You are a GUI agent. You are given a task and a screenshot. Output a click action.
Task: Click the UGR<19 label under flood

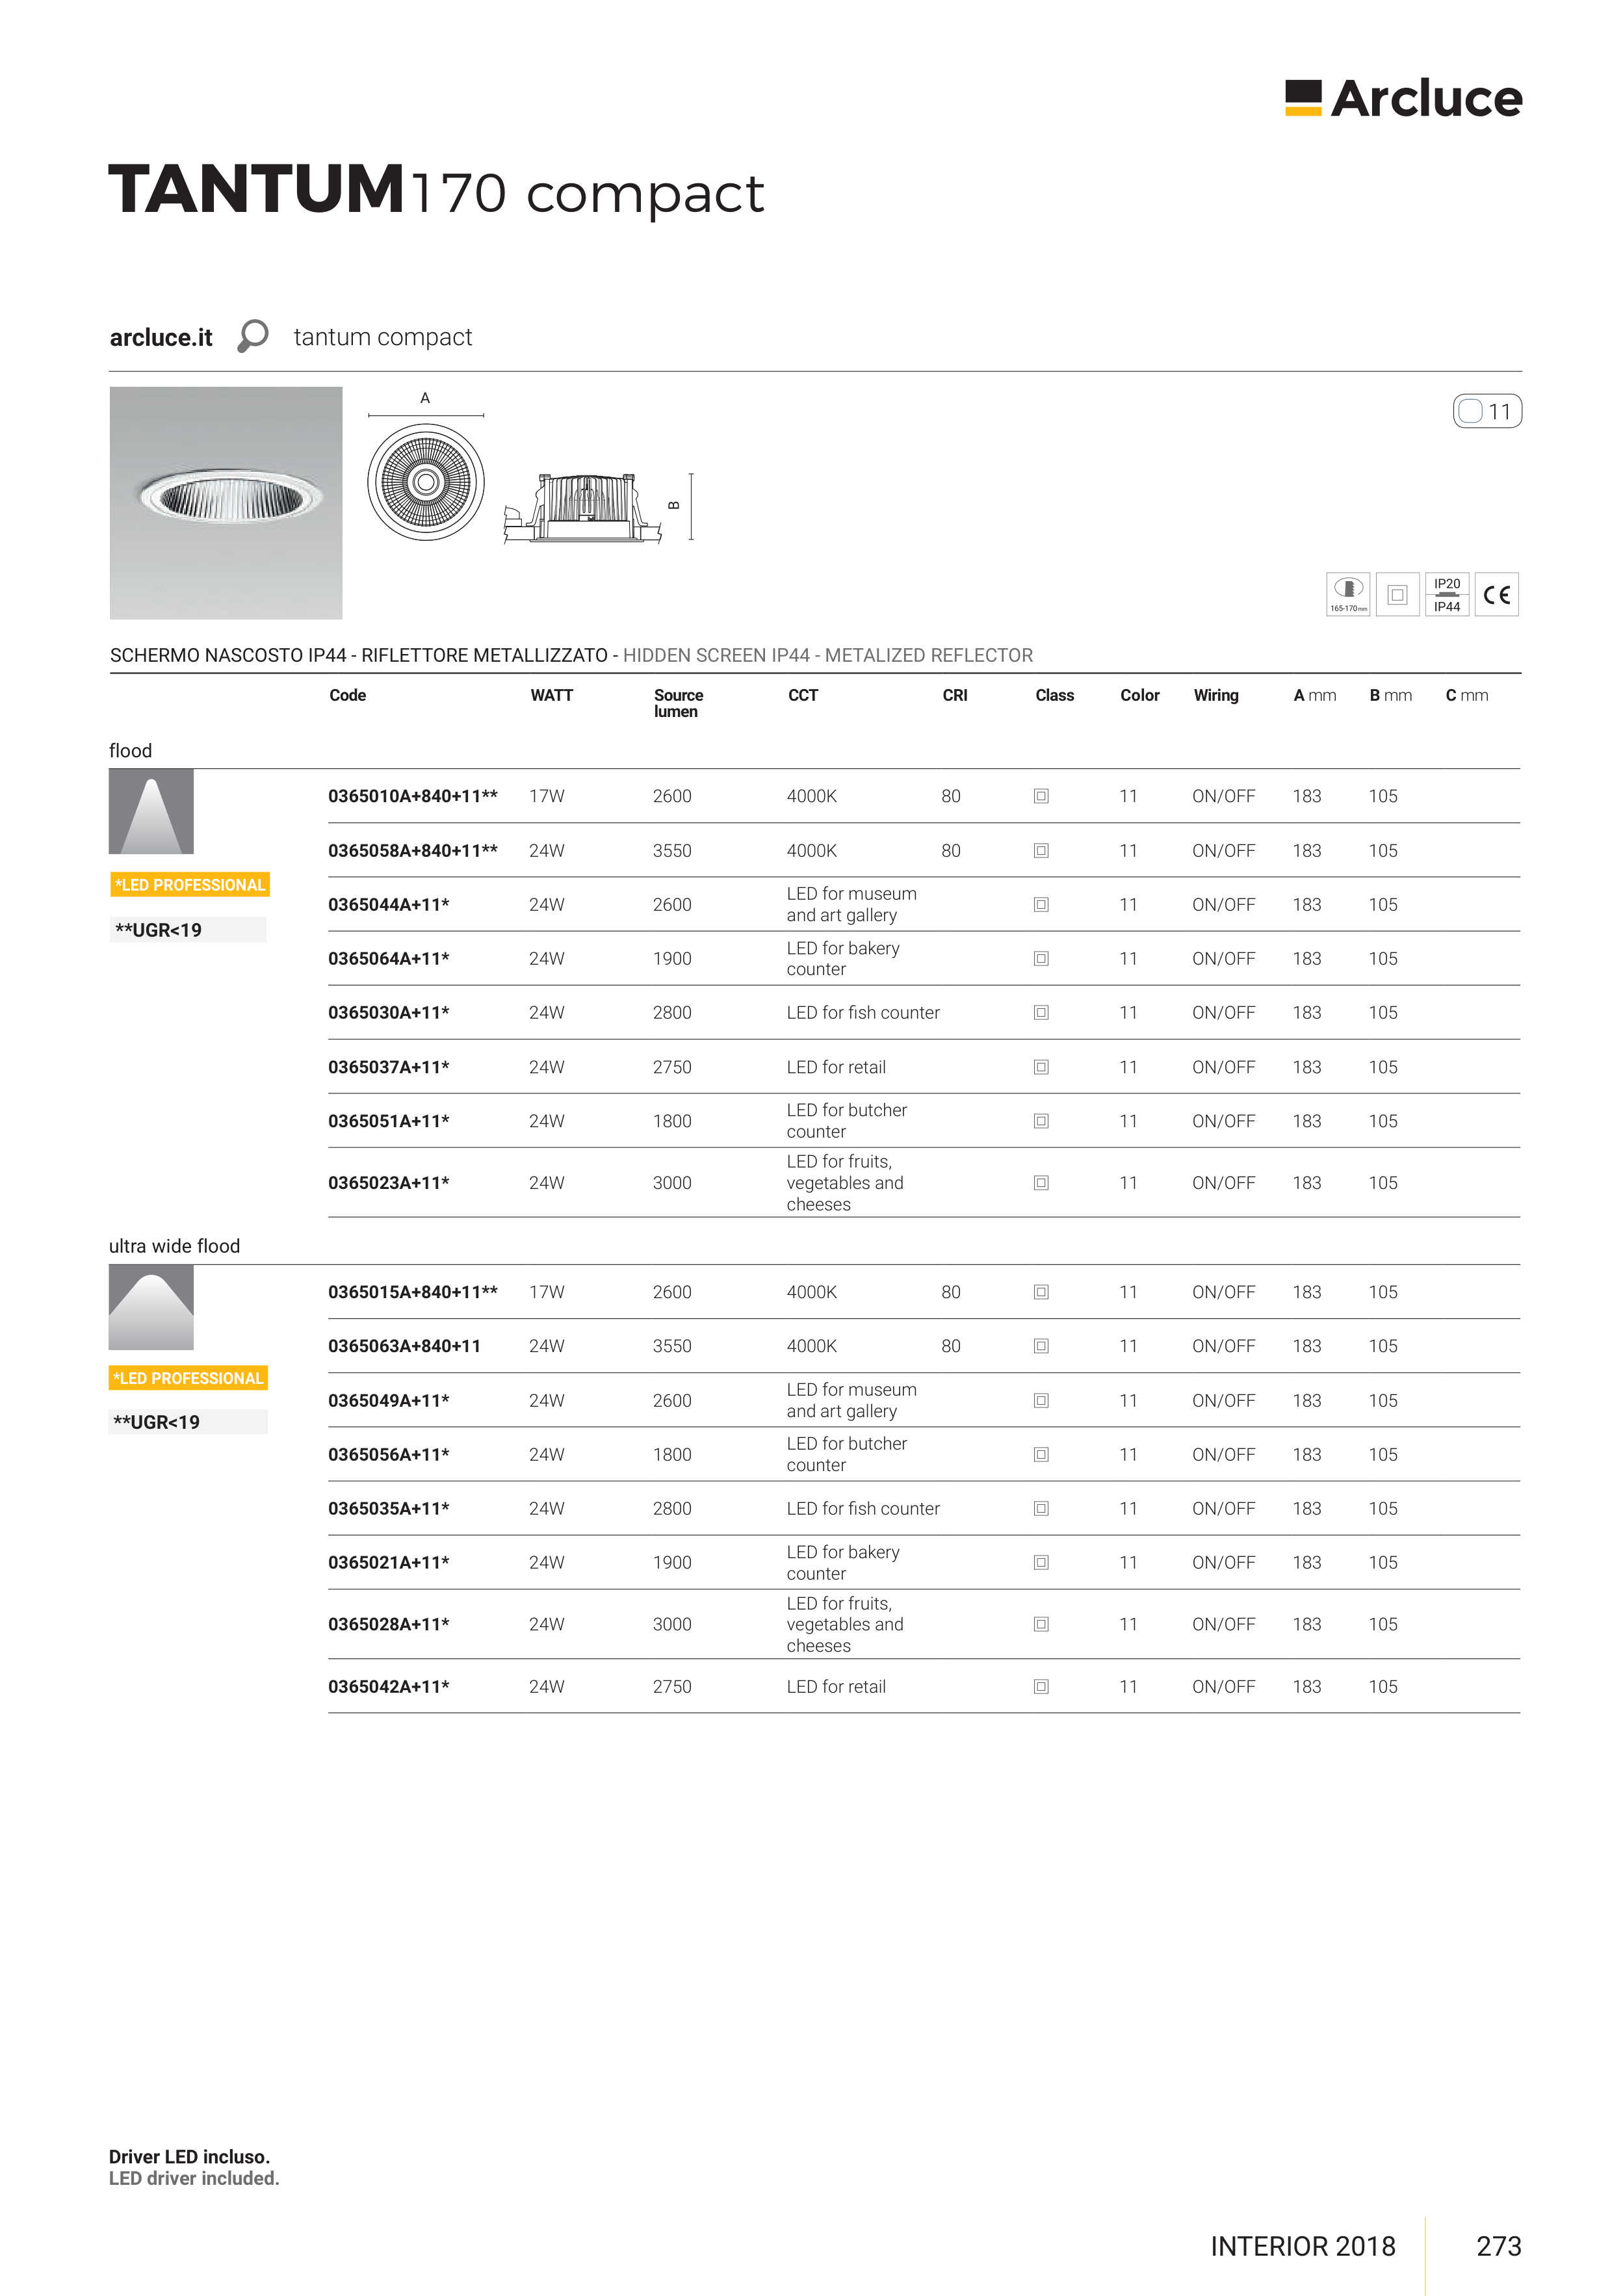(187, 930)
